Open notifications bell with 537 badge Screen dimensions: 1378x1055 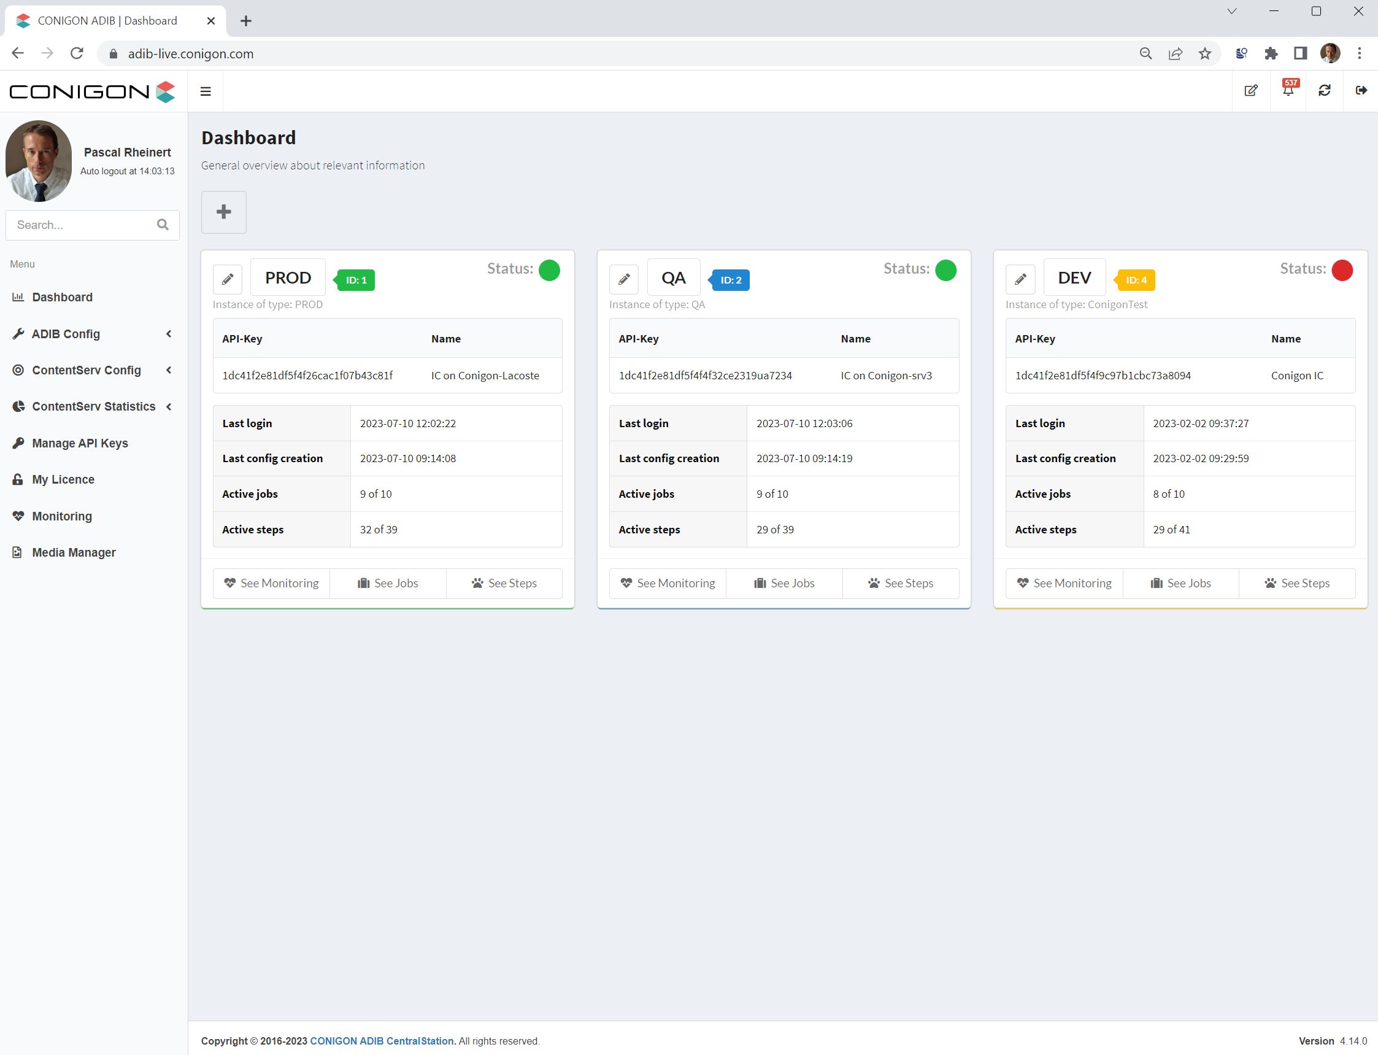pyautogui.click(x=1288, y=91)
